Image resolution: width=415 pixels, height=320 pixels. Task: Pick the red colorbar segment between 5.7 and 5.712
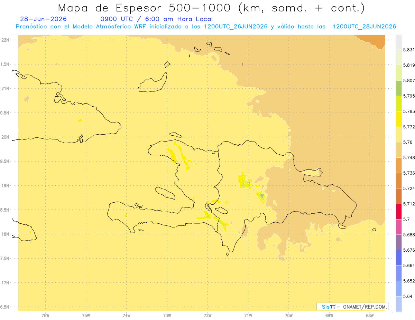[x=399, y=211]
